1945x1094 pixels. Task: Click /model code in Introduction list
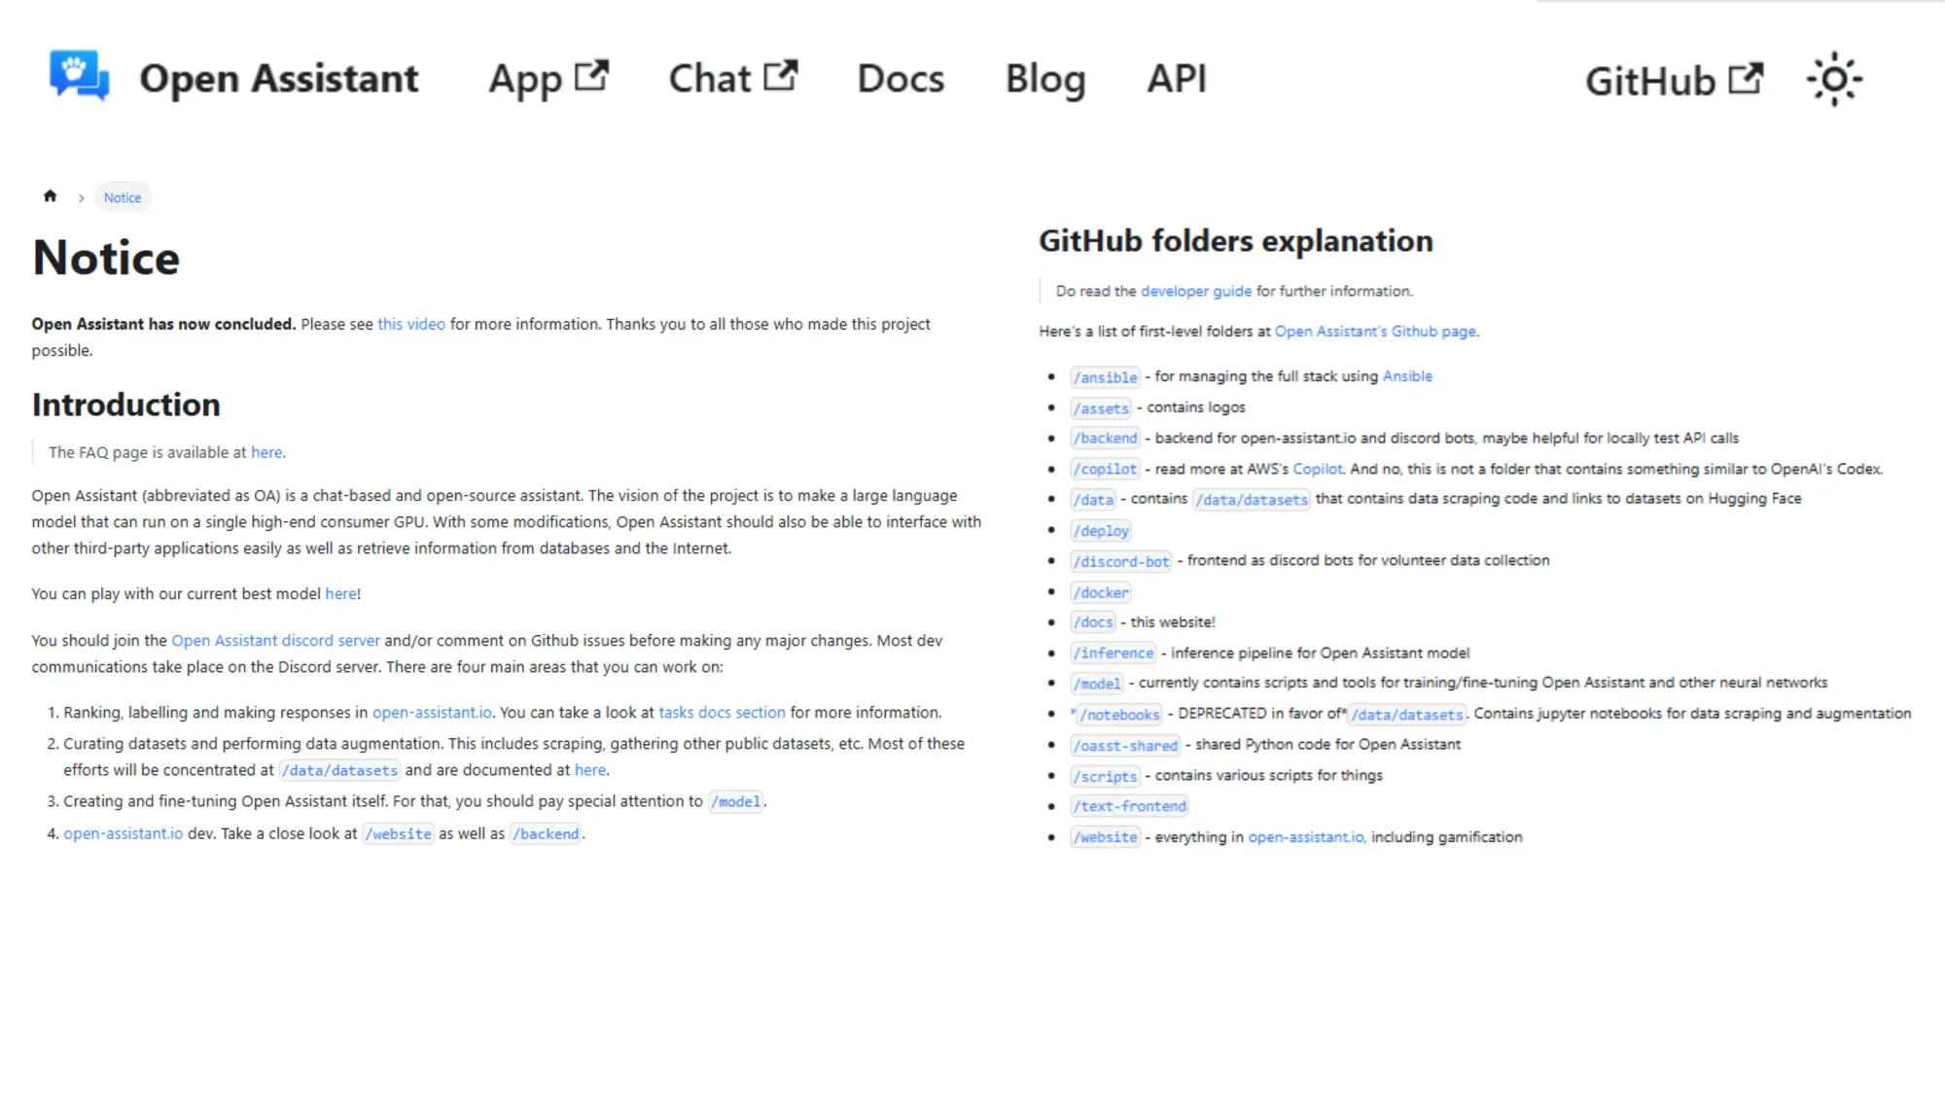[x=736, y=801]
